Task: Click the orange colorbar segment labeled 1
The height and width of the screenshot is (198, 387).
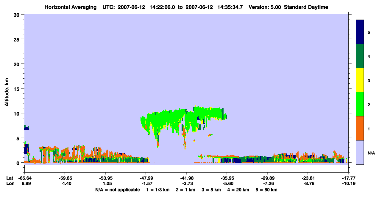Action: click(x=360, y=128)
